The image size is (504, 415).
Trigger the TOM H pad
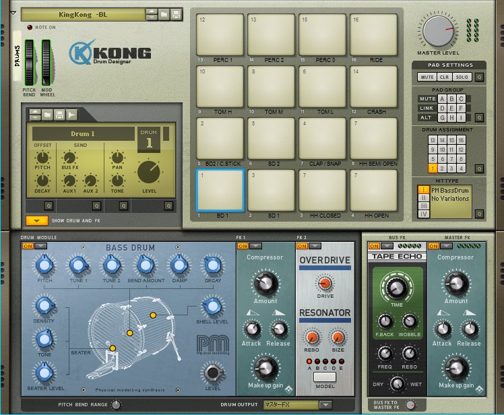point(220,86)
